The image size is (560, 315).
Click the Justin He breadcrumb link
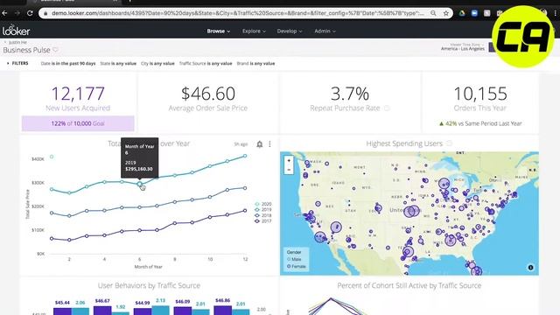(x=17, y=42)
